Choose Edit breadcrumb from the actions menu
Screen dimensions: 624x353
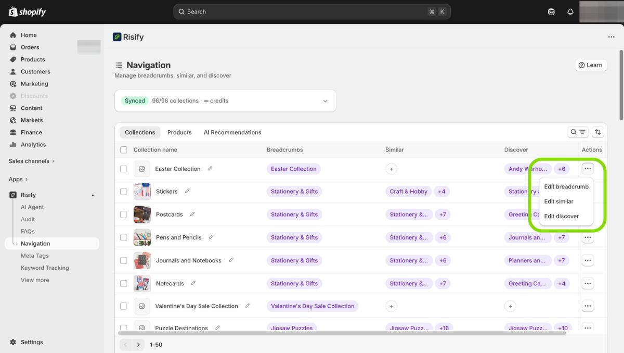(x=566, y=186)
